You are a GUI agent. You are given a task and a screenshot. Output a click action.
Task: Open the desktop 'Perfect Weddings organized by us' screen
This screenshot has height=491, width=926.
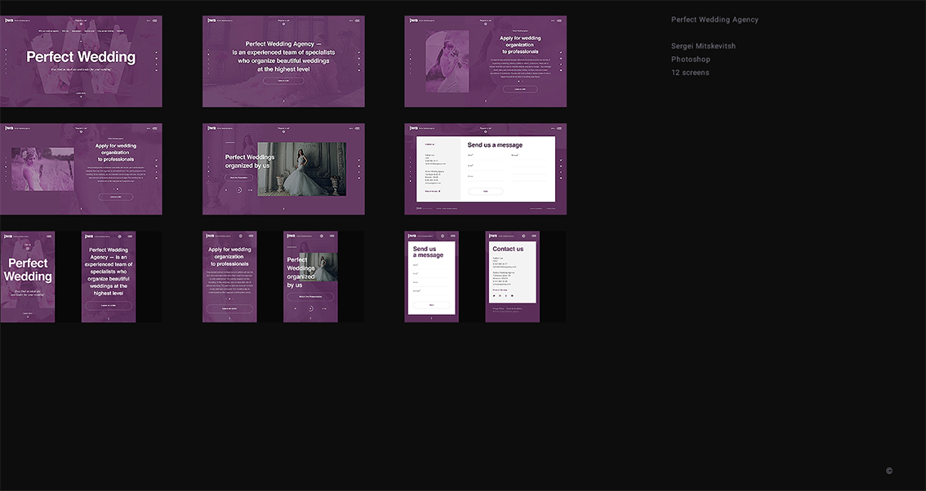(283, 169)
